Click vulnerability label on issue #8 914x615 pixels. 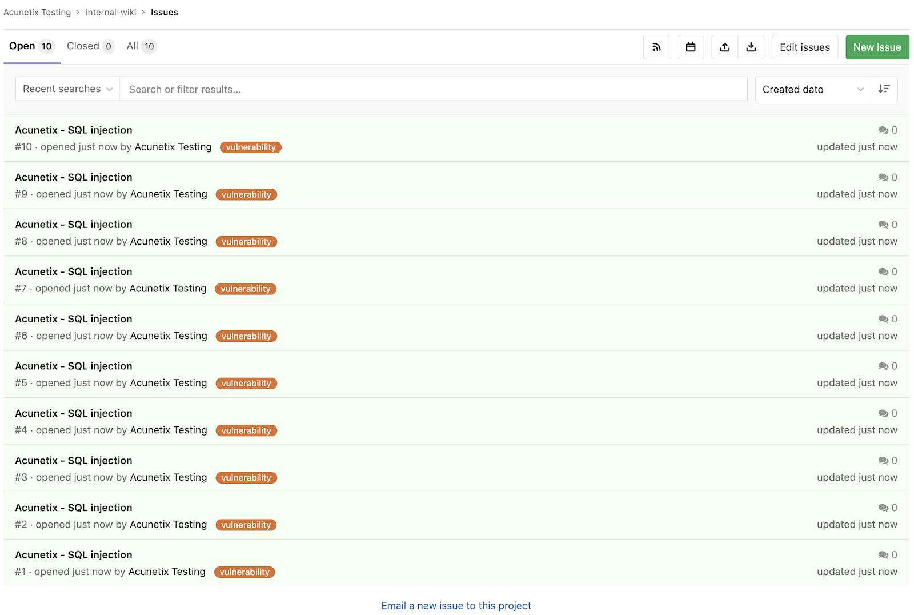246,242
